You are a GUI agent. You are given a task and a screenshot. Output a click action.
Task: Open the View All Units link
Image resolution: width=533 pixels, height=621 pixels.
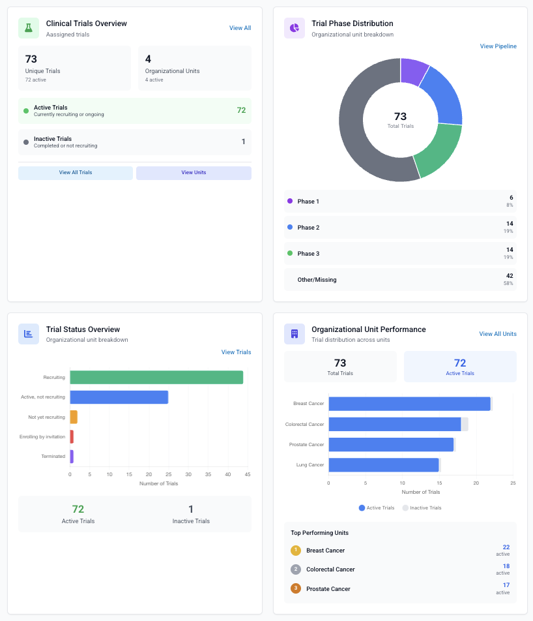coord(497,333)
